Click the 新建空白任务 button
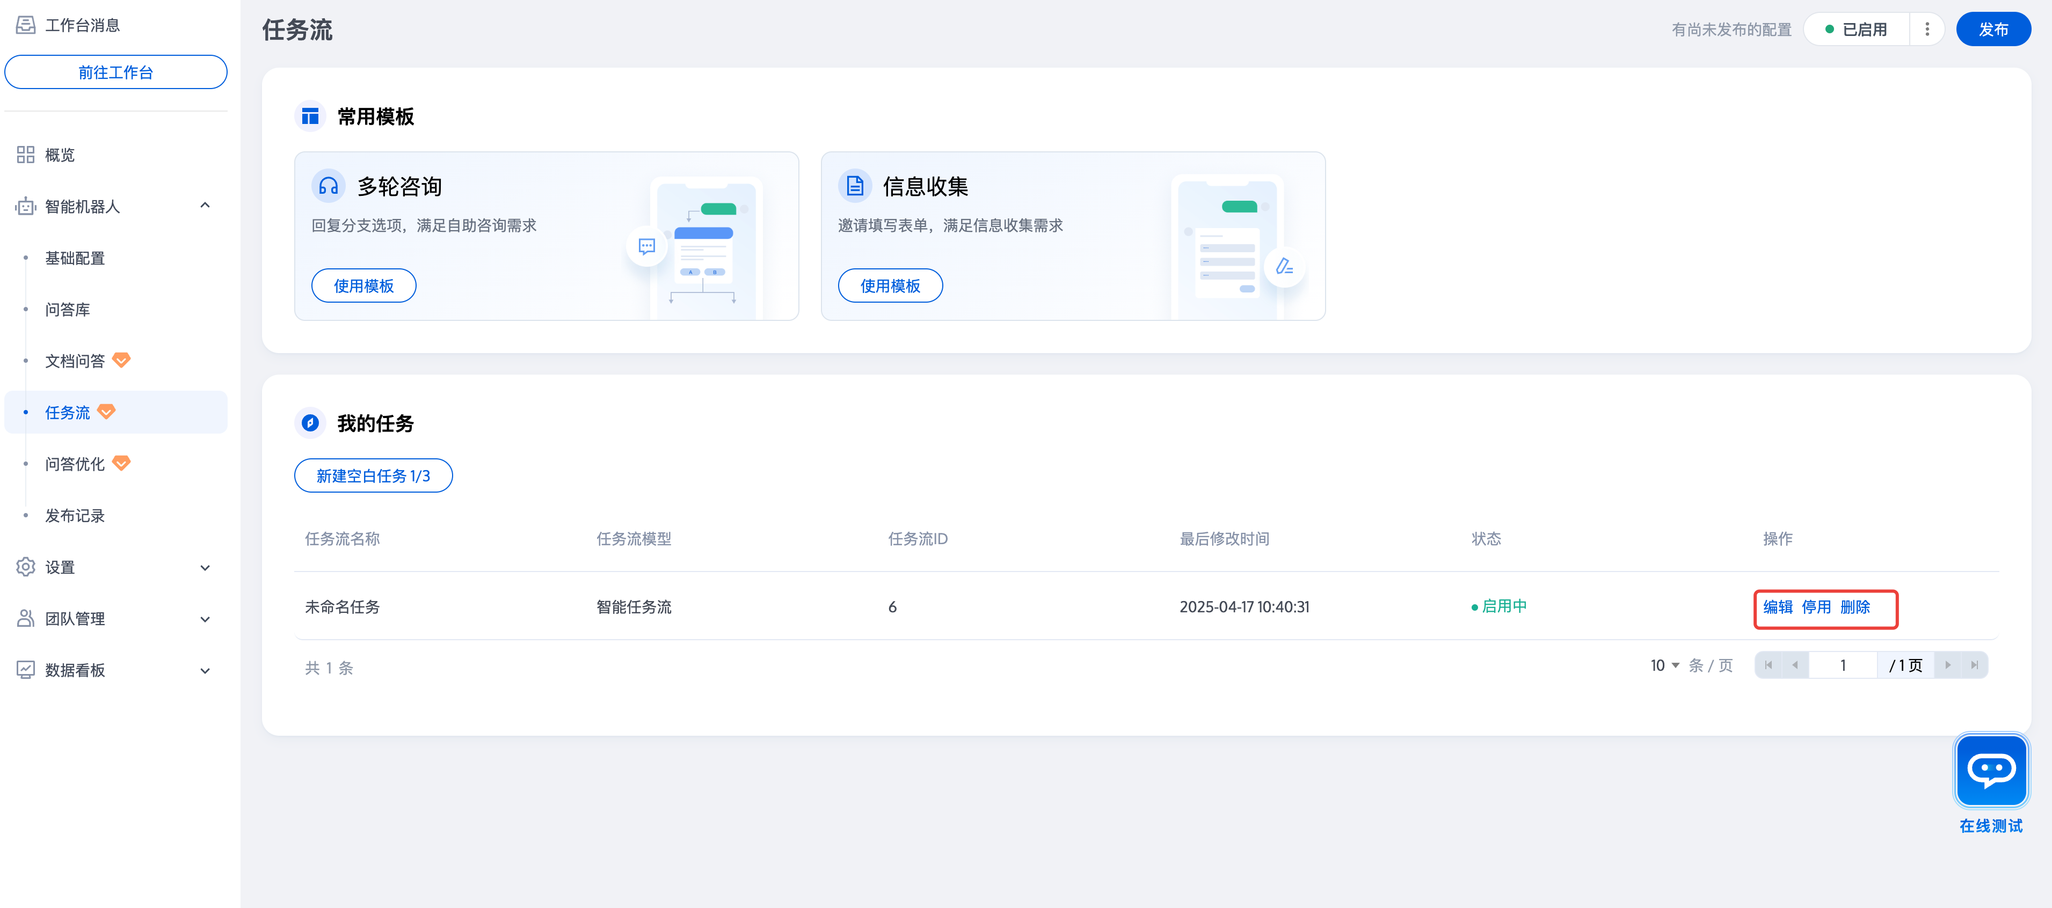2052x908 pixels. [373, 475]
